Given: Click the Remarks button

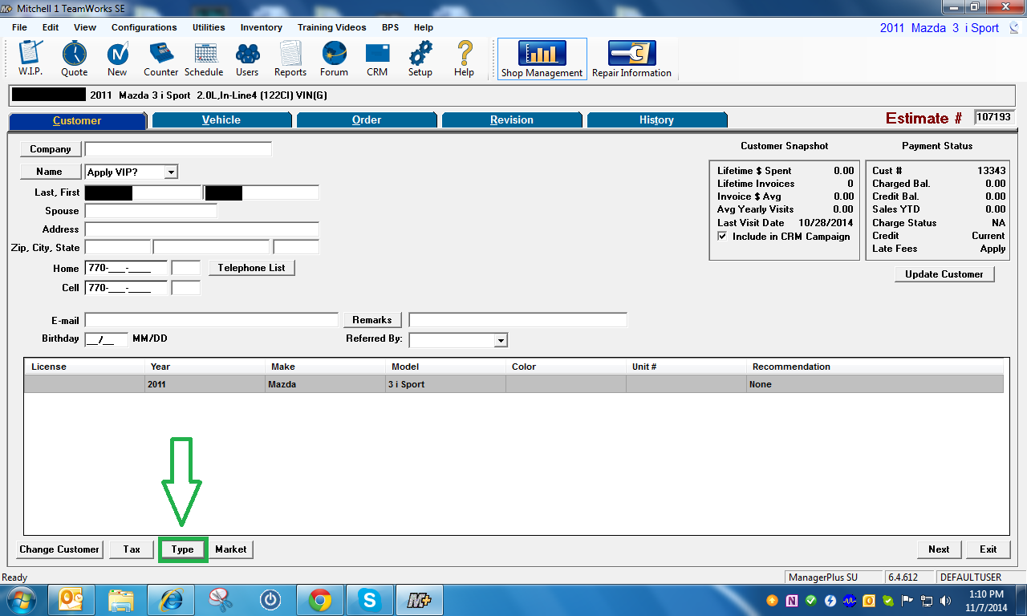Looking at the screenshot, I should [x=372, y=320].
